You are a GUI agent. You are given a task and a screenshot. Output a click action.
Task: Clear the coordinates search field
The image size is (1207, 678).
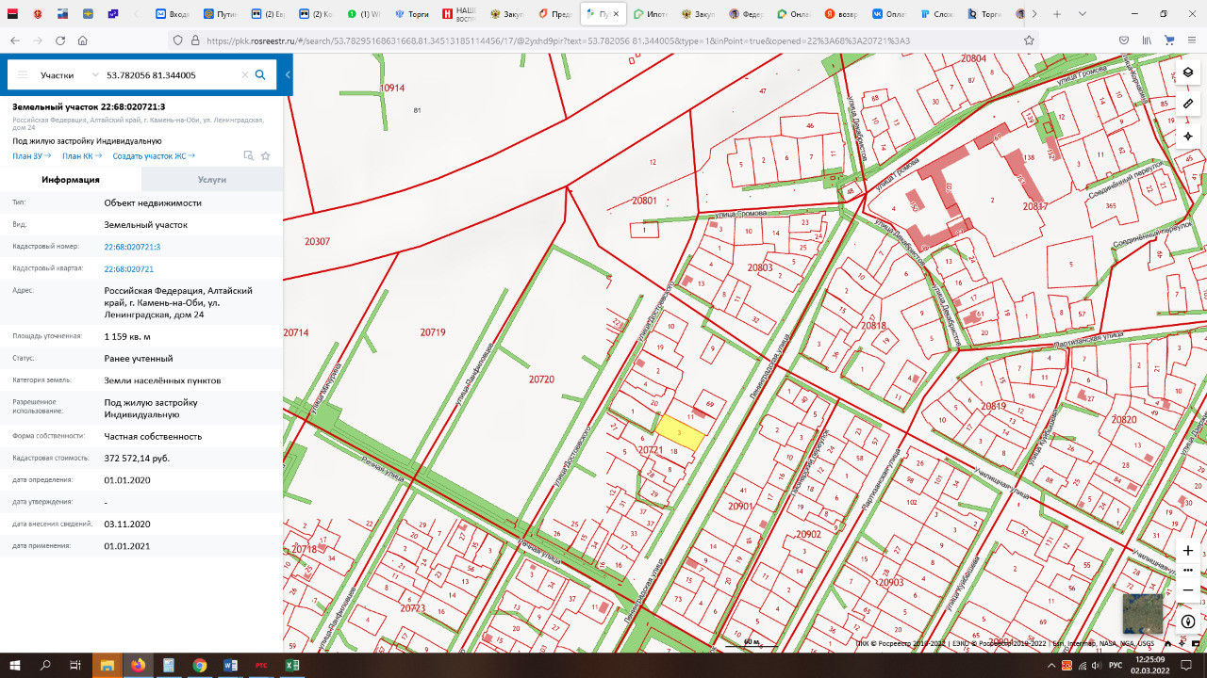coord(244,75)
